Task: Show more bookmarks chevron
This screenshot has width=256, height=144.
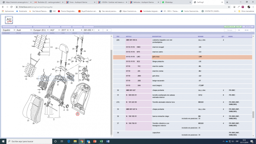Action: point(235,11)
